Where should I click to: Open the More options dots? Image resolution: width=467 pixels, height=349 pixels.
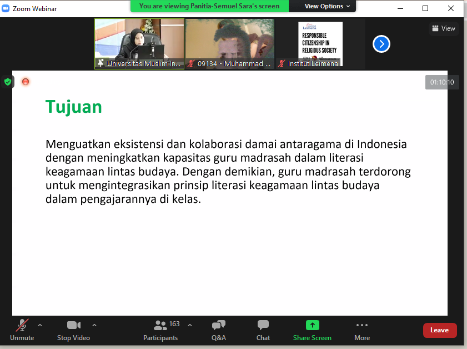[x=362, y=325]
